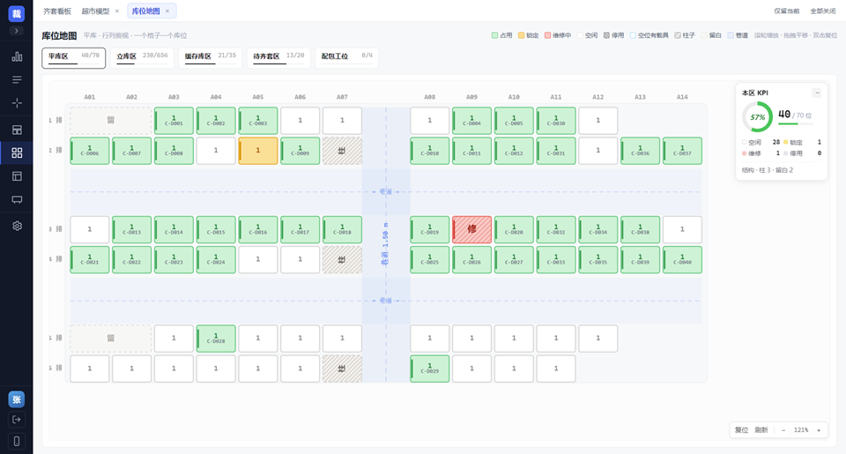Select occupied slot C-D019

pyautogui.click(x=429, y=229)
